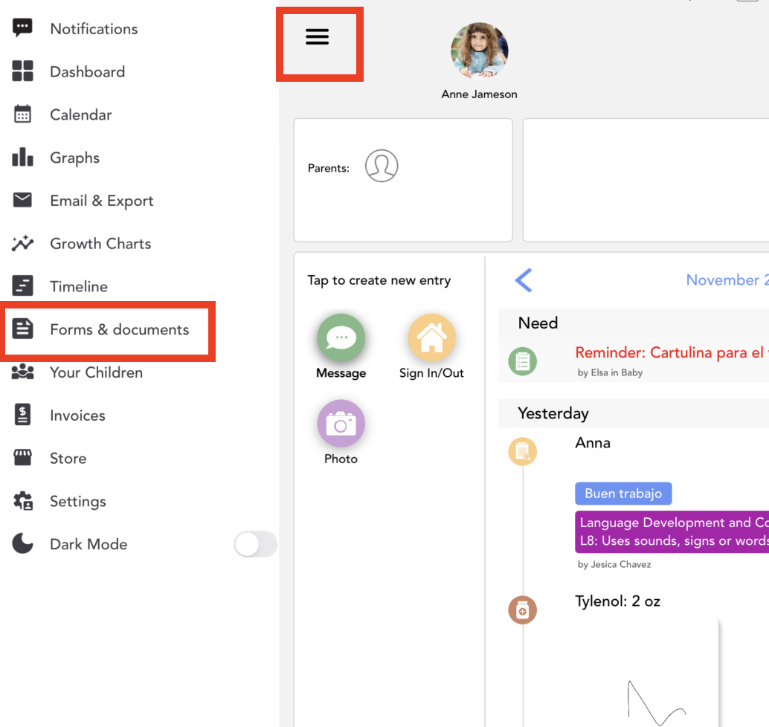The width and height of the screenshot is (769, 727).
Task: Open the Email & Export menu item
Action: click(x=102, y=201)
